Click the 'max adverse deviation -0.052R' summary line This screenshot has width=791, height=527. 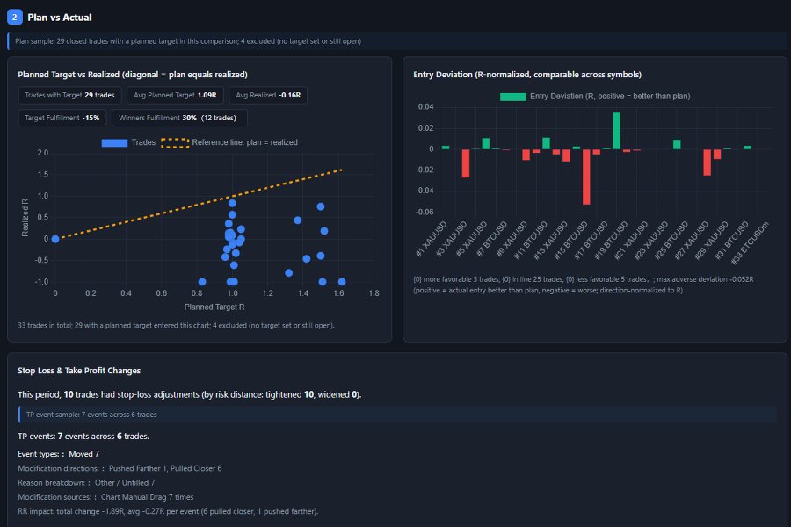(x=584, y=279)
